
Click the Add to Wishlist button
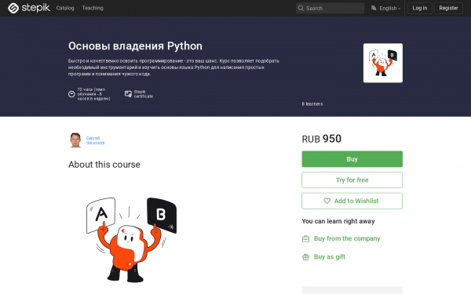pyautogui.click(x=352, y=201)
